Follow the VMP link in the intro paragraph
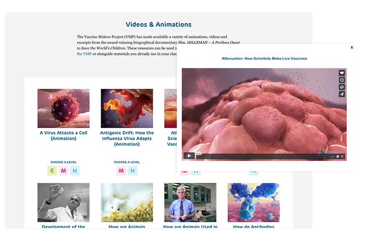The height and width of the screenshot is (241, 370). pyautogui.click(x=84, y=54)
